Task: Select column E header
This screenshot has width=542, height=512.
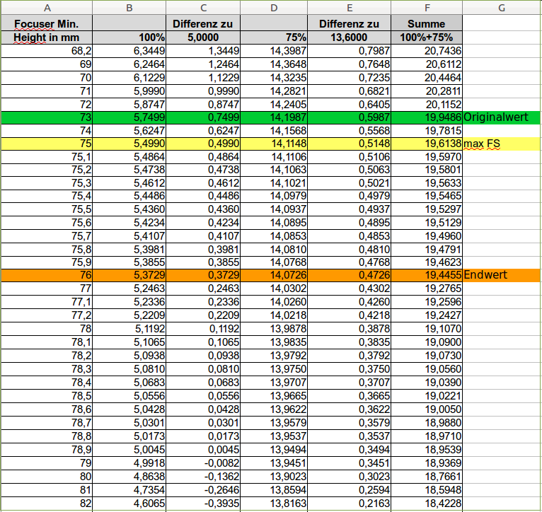Action: pos(349,8)
